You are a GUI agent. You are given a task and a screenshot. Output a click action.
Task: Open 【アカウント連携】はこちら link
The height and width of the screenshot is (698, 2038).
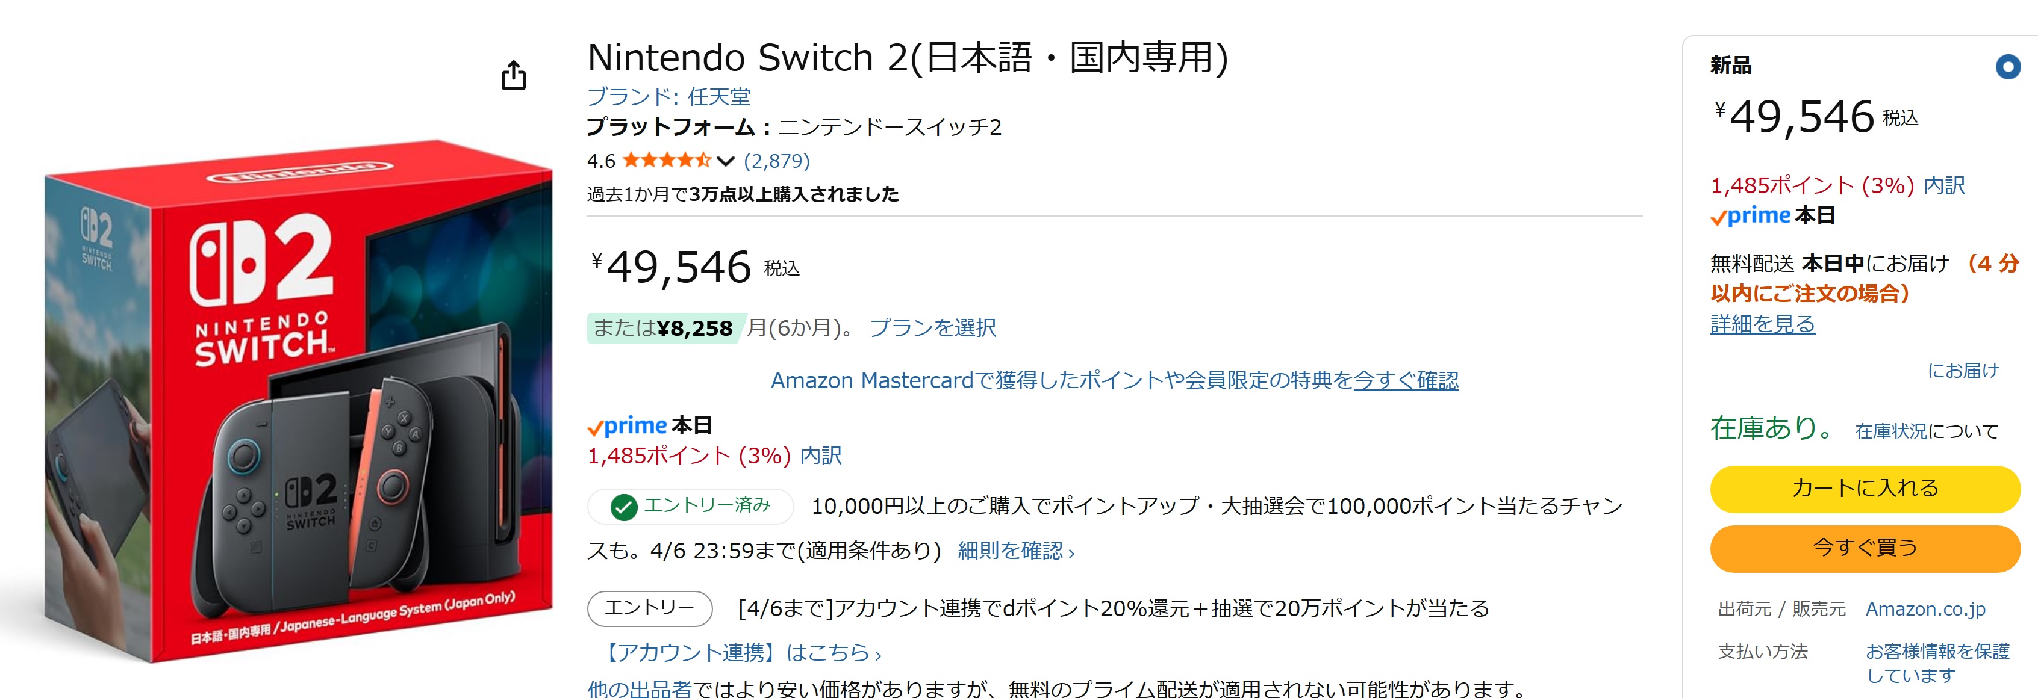coord(741,653)
